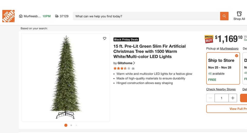Select the Ship to Store option
The height and width of the screenshot is (133, 247).
coord(223,68)
